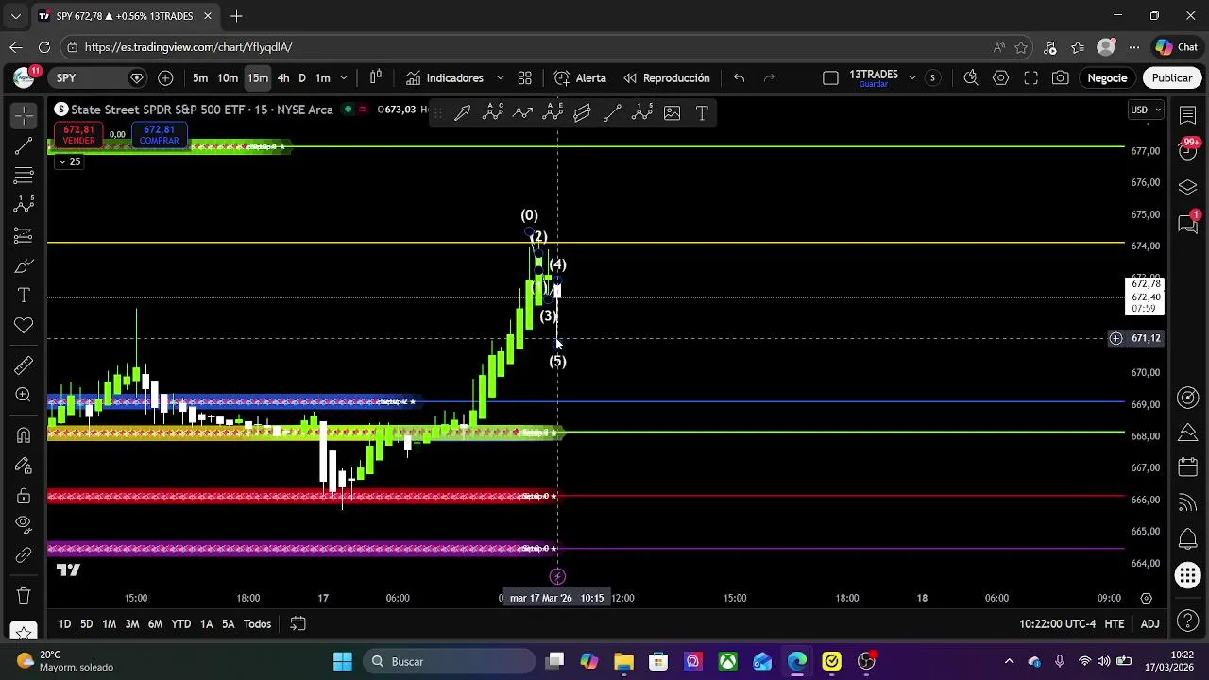Open the brush drawing tools in left sidebar
Screen dimensions: 1209x680
click(24, 265)
